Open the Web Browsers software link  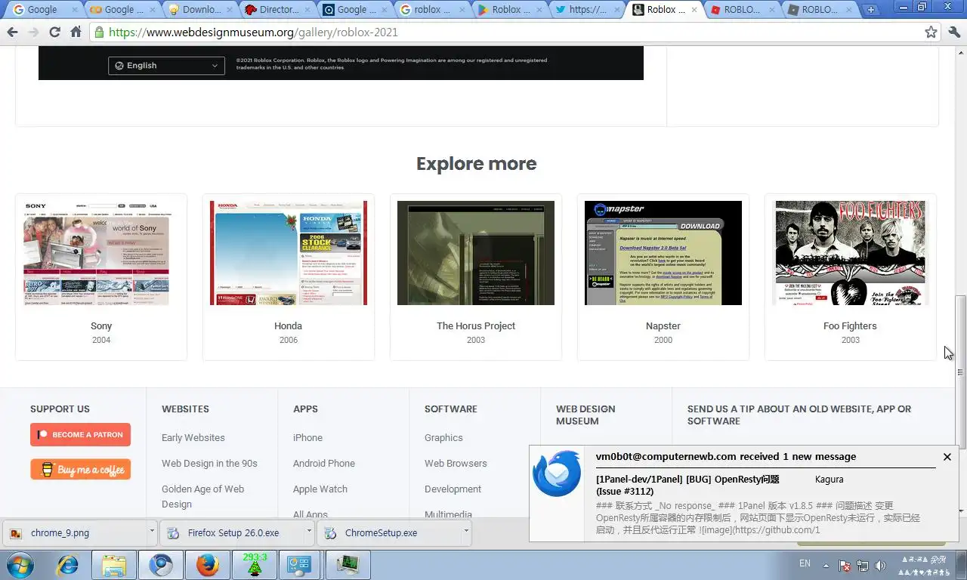tap(456, 464)
